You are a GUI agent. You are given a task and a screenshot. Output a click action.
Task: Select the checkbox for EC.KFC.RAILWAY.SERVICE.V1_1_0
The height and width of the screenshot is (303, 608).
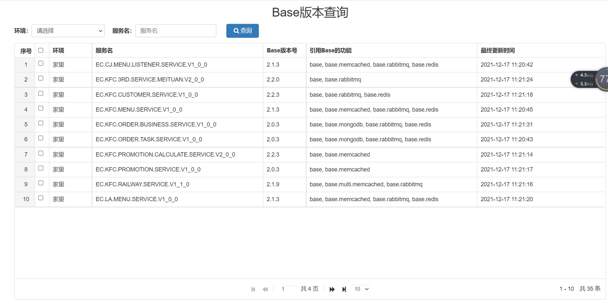[x=41, y=183]
